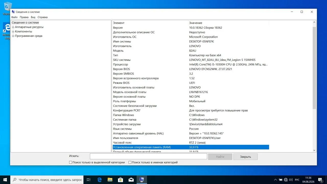327x184 pixels.
Task: Select the Язык системы row
Action: [x=191, y=129]
